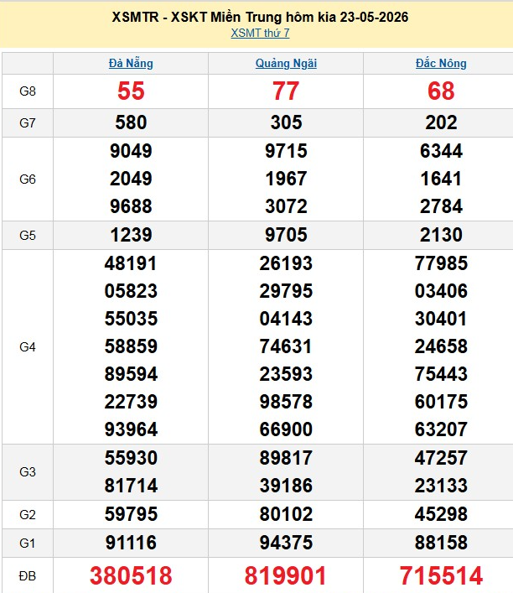Click the G2 number 59795
The width and height of the screenshot is (513, 593).
tap(131, 514)
